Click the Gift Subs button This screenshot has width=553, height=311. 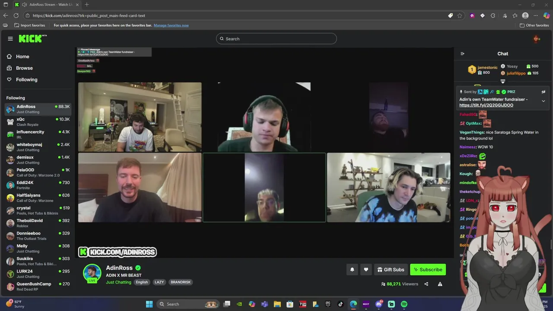tap(391, 270)
